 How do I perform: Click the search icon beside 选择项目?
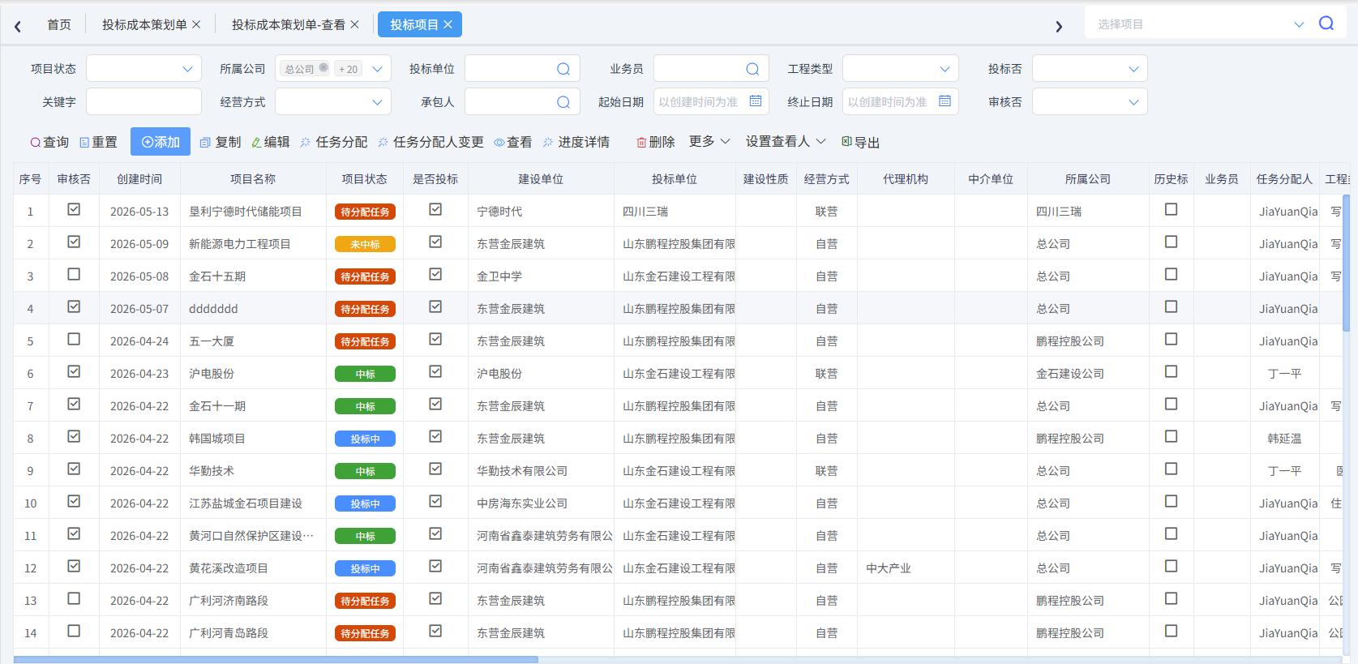click(1326, 24)
